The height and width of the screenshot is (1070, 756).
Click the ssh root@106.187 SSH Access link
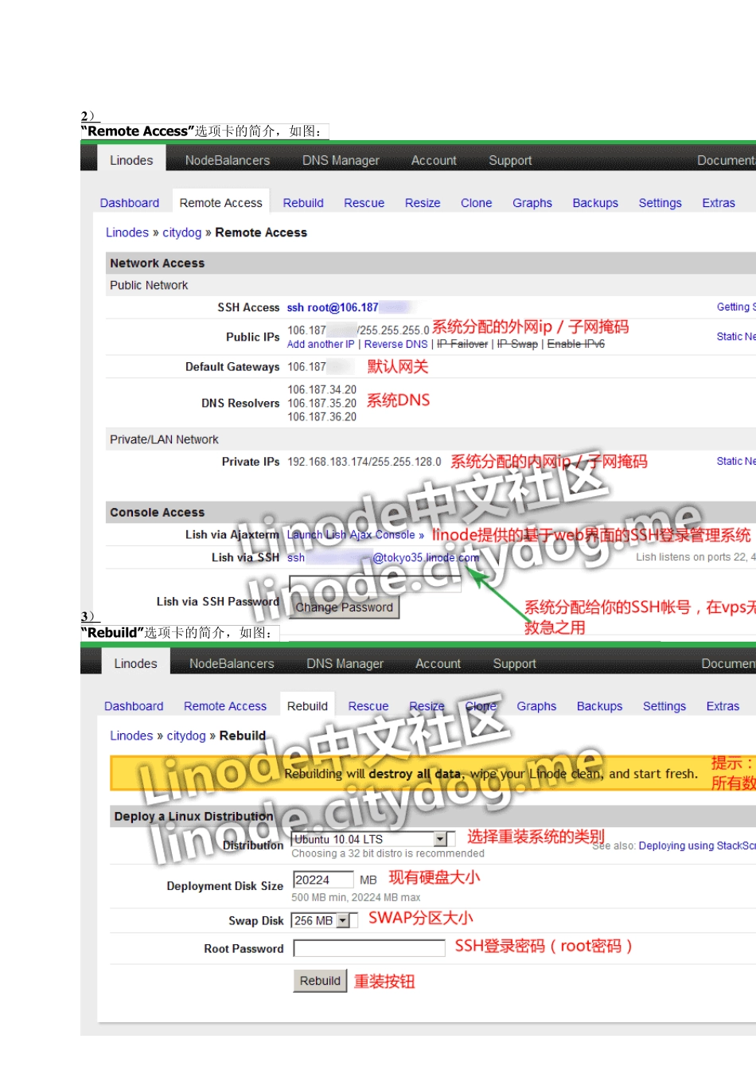click(348, 307)
